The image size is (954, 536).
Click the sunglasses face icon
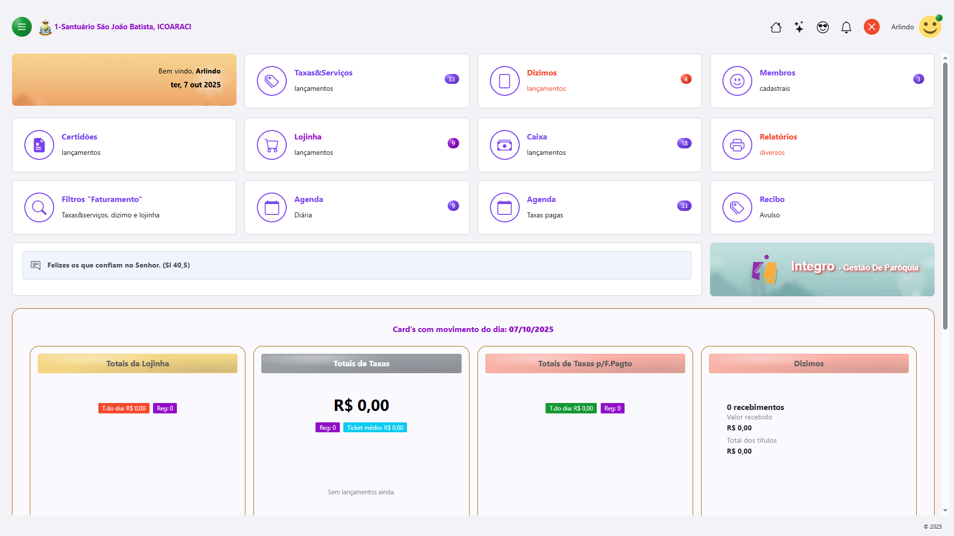pos(823,27)
